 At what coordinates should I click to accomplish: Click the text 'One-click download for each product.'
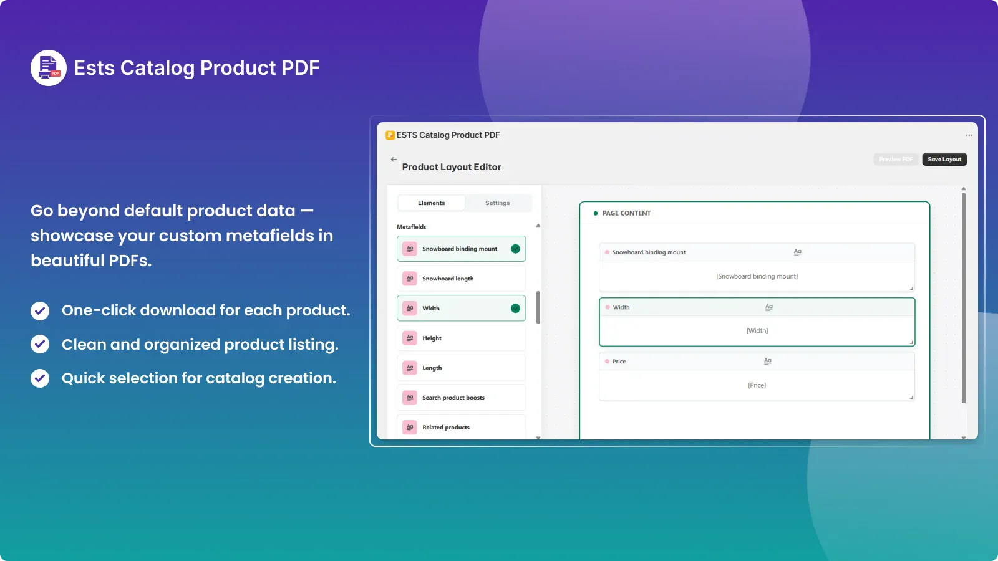[x=206, y=310]
